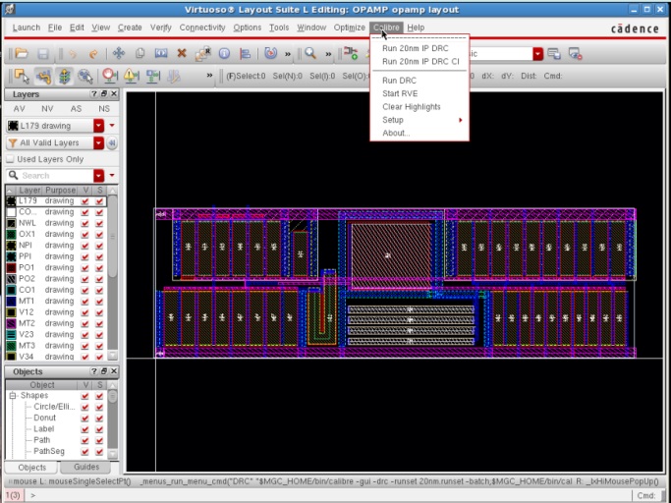Toggle visibility checkbox of MT2 layer
The height and width of the screenshot is (503, 671).
(x=84, y=323)
